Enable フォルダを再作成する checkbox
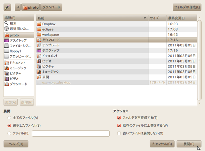The width and height of the screenshot is (205, 151). coord(119,118)
